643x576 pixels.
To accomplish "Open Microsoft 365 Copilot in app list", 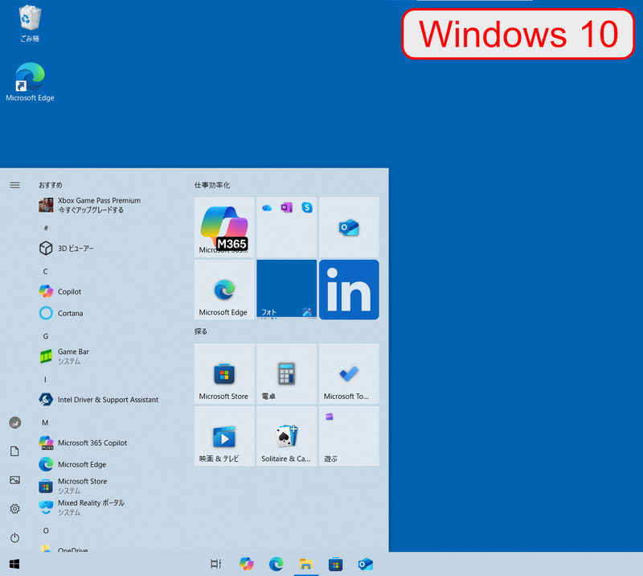I will click(x=83, y=442).
